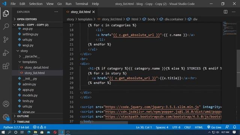Image resolution: width=240 pixels, height=135 pixels.
Task: Open File Explorer from taskbar
Action: 35,132
